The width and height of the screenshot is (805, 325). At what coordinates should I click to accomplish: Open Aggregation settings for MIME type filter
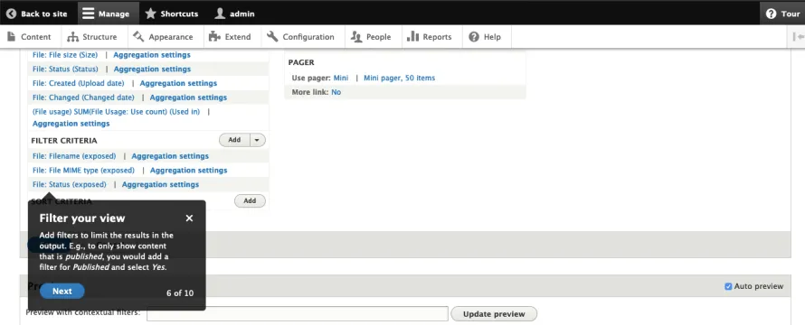tap(188, 171)
